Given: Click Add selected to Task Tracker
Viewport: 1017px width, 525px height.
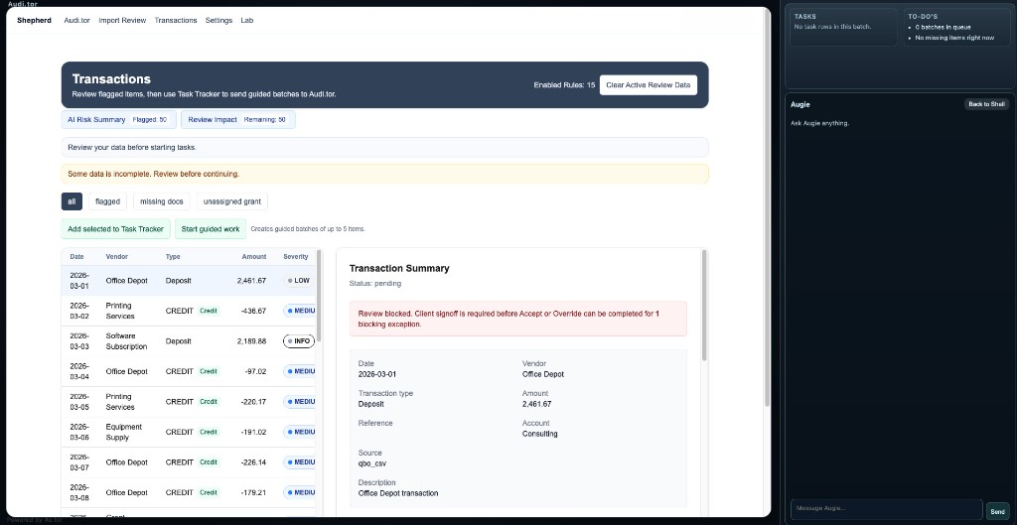Looking at the screenshot, I should (115, 229).
